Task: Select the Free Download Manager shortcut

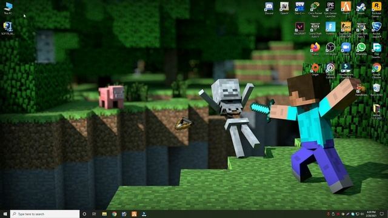Action: coord(376,50)
